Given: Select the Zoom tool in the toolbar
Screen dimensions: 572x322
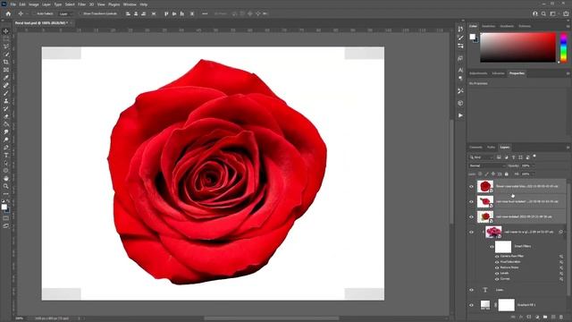Looking at the screenshot, I should point(6,186).
